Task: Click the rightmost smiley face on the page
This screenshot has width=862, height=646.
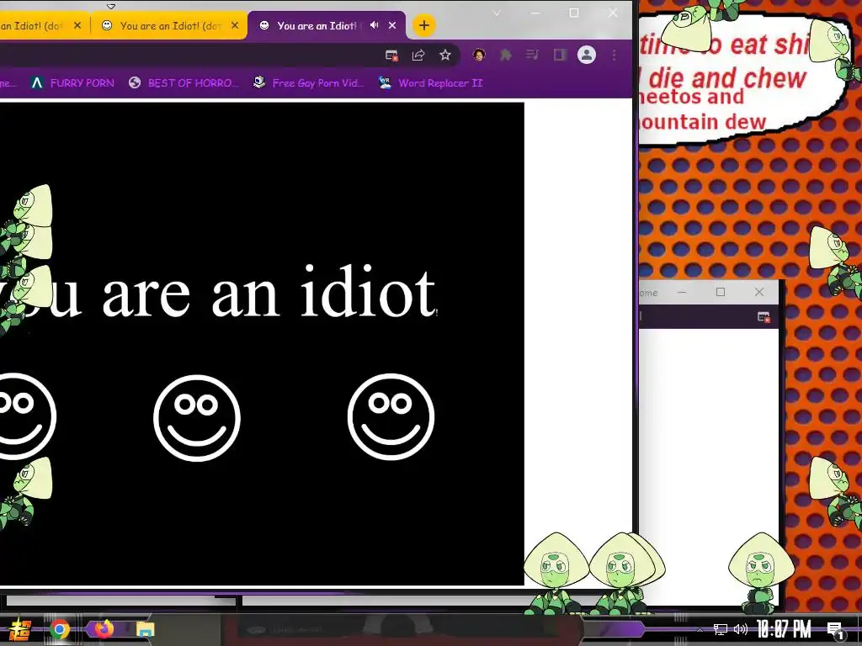Action: point(391,416)
